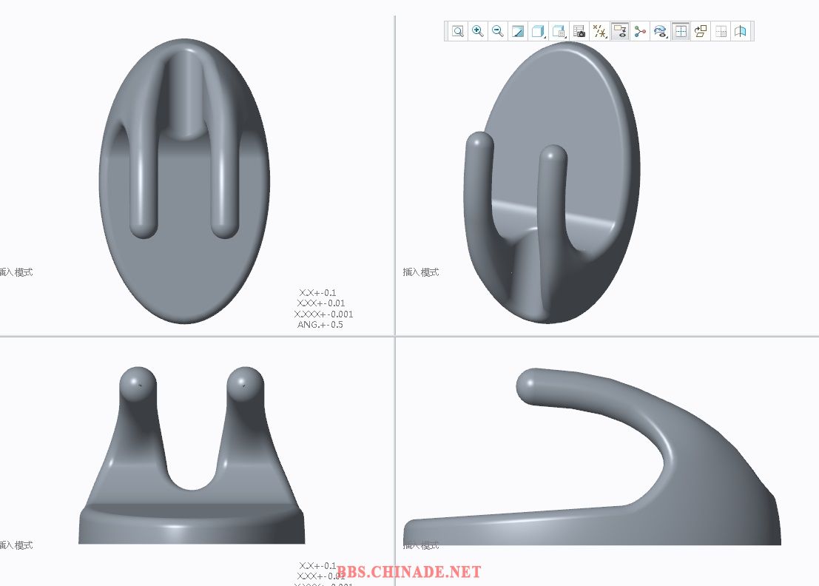Open the Saved Orientations dropdown

pos(559,31)
